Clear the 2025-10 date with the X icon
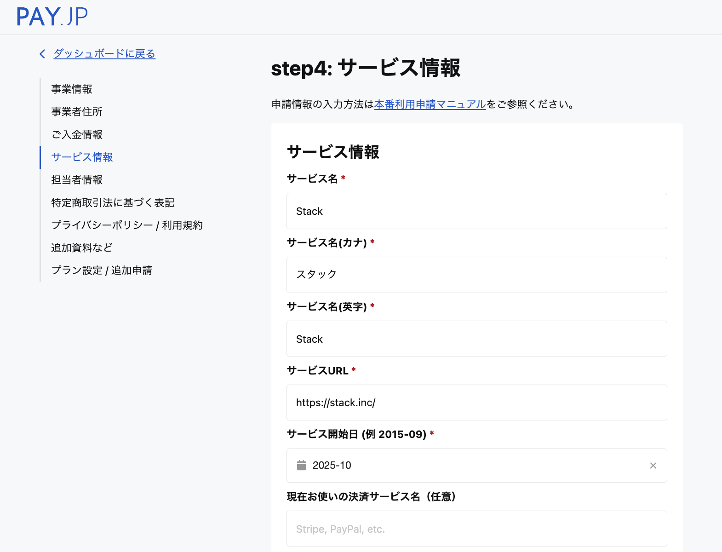 tap(653, 466)
